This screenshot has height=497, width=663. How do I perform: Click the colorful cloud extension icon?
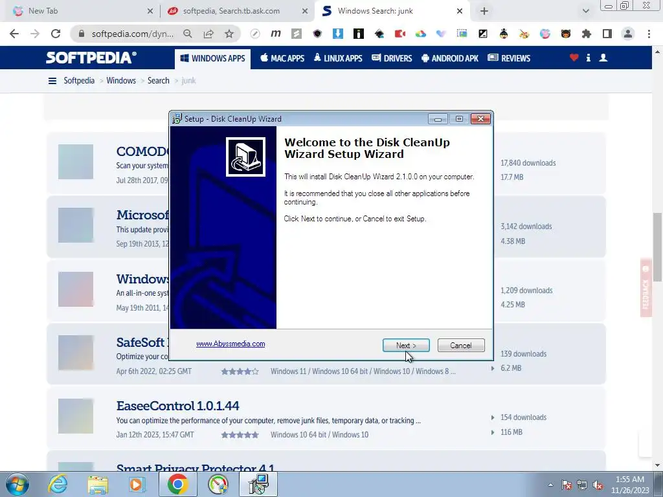[421, 34]
